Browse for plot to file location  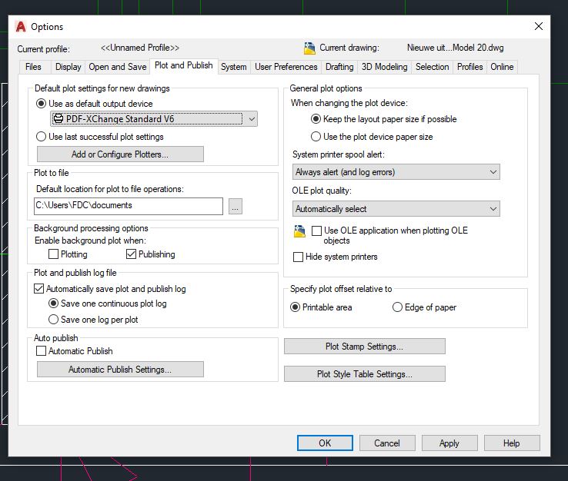pos(235,206)
